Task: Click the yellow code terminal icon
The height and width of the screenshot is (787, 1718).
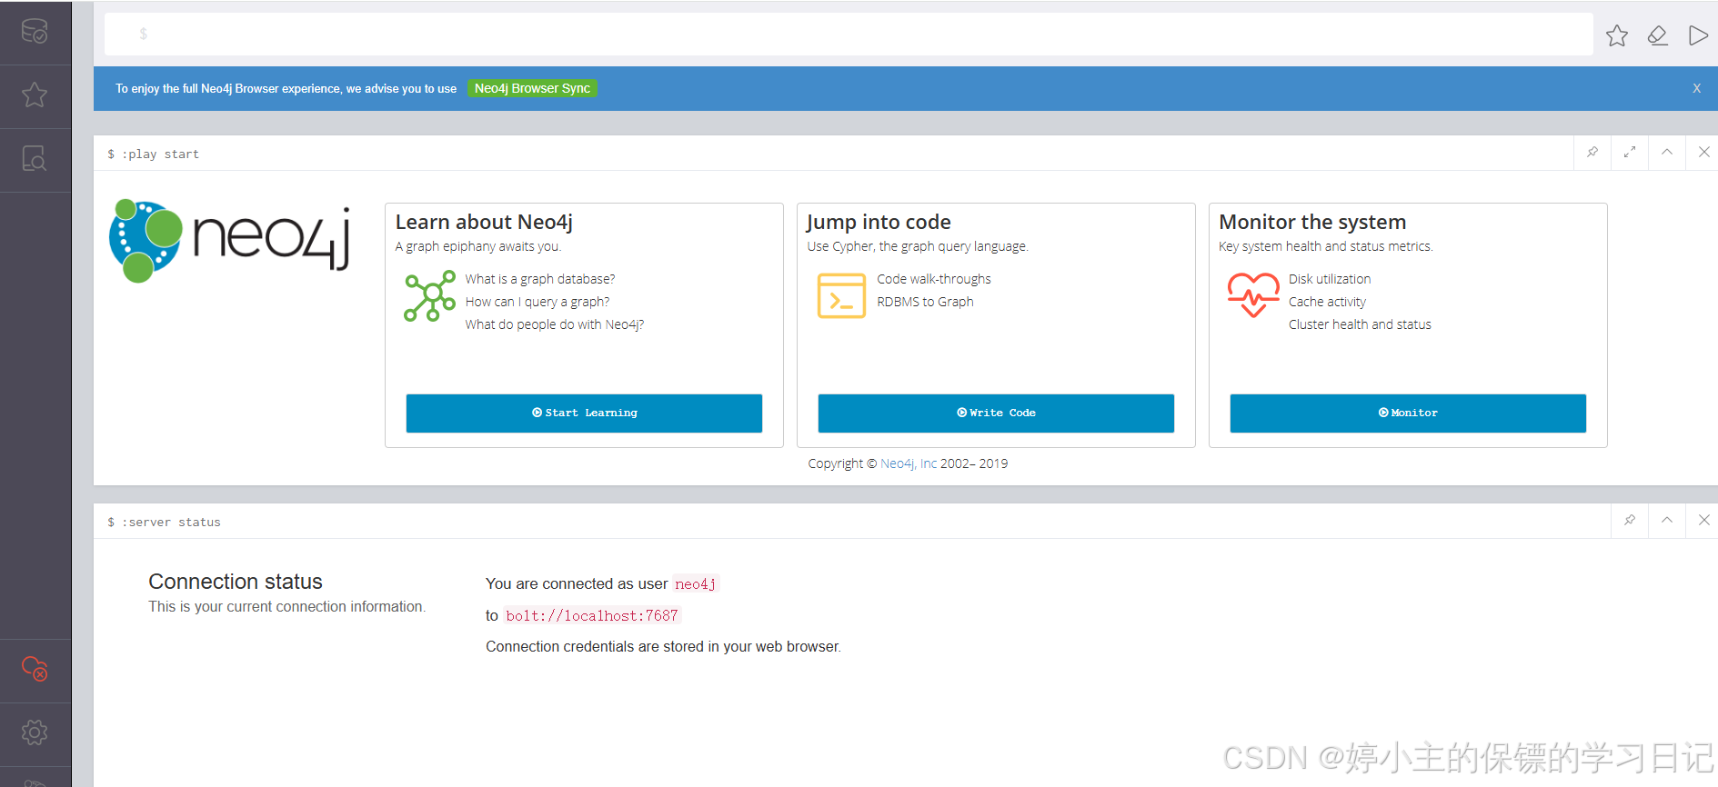Action: [x=841, y=295]
